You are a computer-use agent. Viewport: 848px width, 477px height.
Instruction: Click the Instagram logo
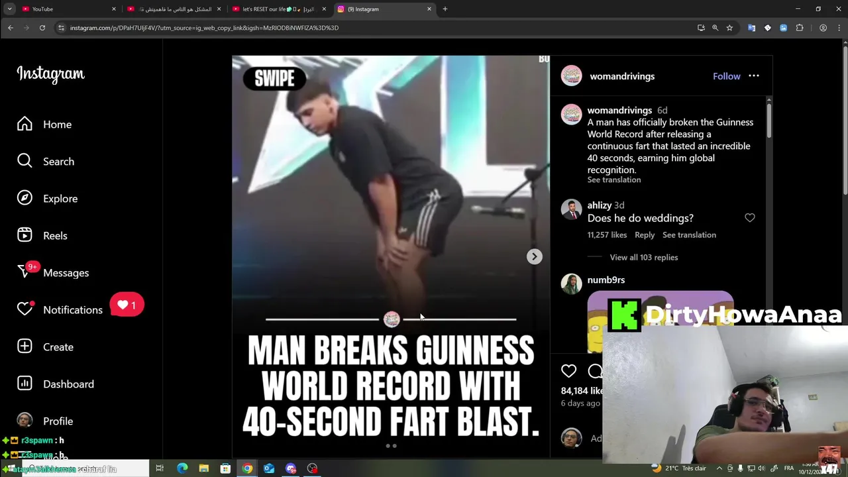50,74
